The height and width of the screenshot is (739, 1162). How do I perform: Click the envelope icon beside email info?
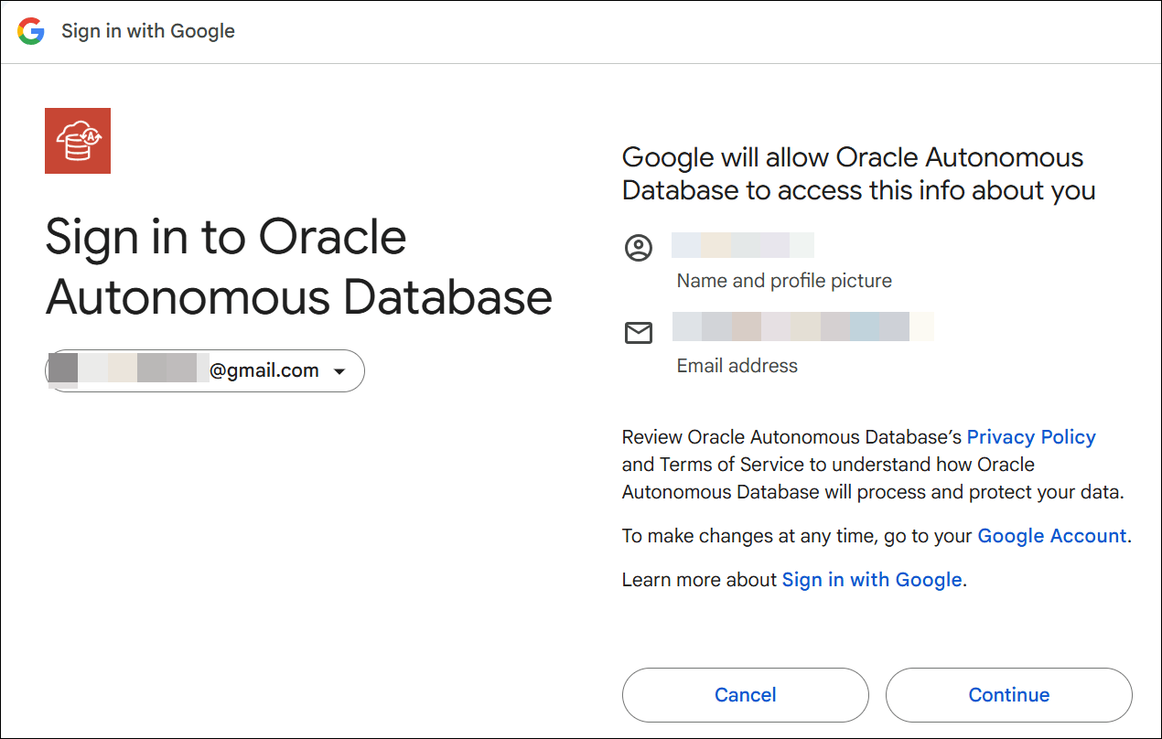click(x=638, y=333)
